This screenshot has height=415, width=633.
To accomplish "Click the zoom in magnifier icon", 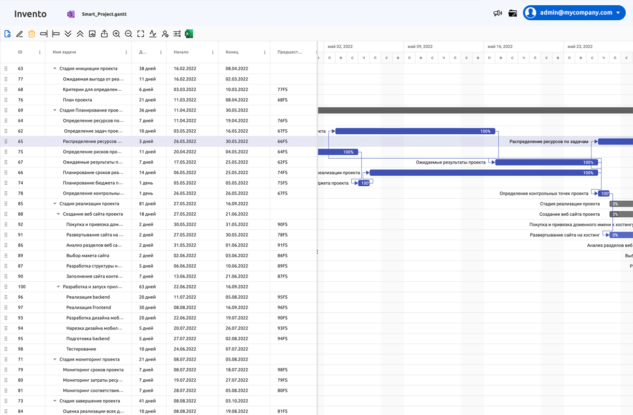I will [116, 34].
